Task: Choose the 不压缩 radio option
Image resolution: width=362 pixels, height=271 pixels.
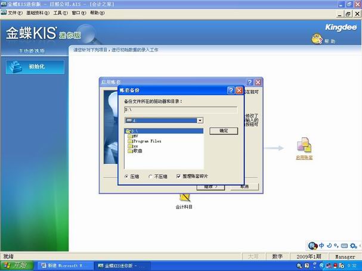Action: 158,177
